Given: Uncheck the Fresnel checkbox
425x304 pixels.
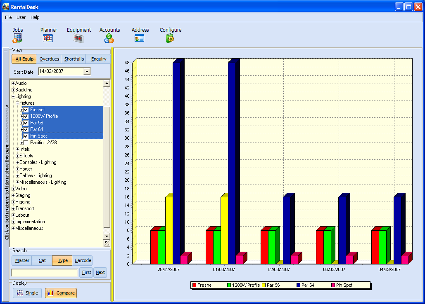Looking at the screenshot, I should (26, 110).
